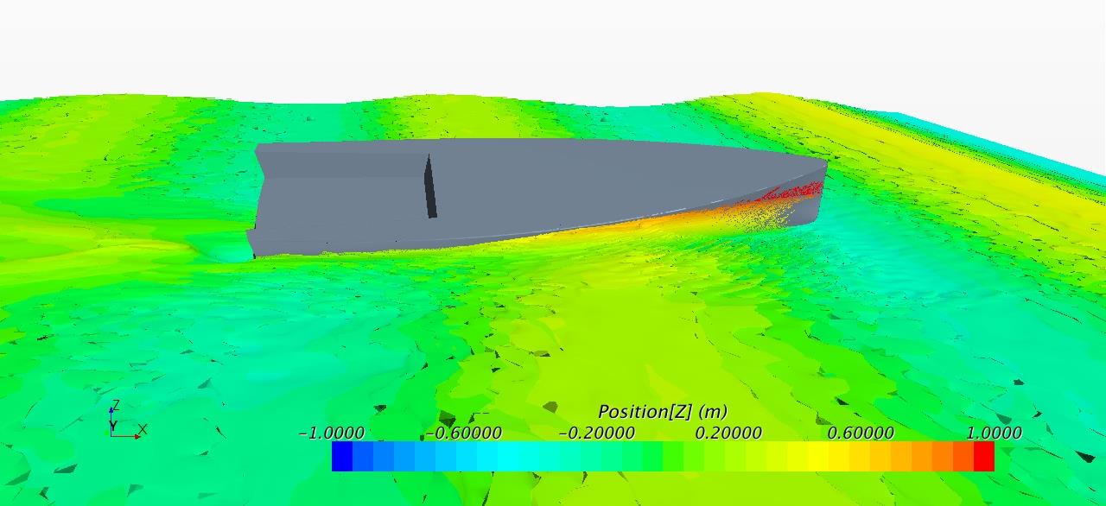Click the dark blue end of color bar
This screenshot has height=506, width=1106.
342,457
